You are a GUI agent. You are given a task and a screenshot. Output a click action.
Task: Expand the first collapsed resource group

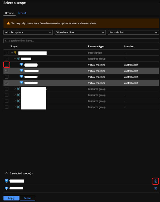click(15, 89)
